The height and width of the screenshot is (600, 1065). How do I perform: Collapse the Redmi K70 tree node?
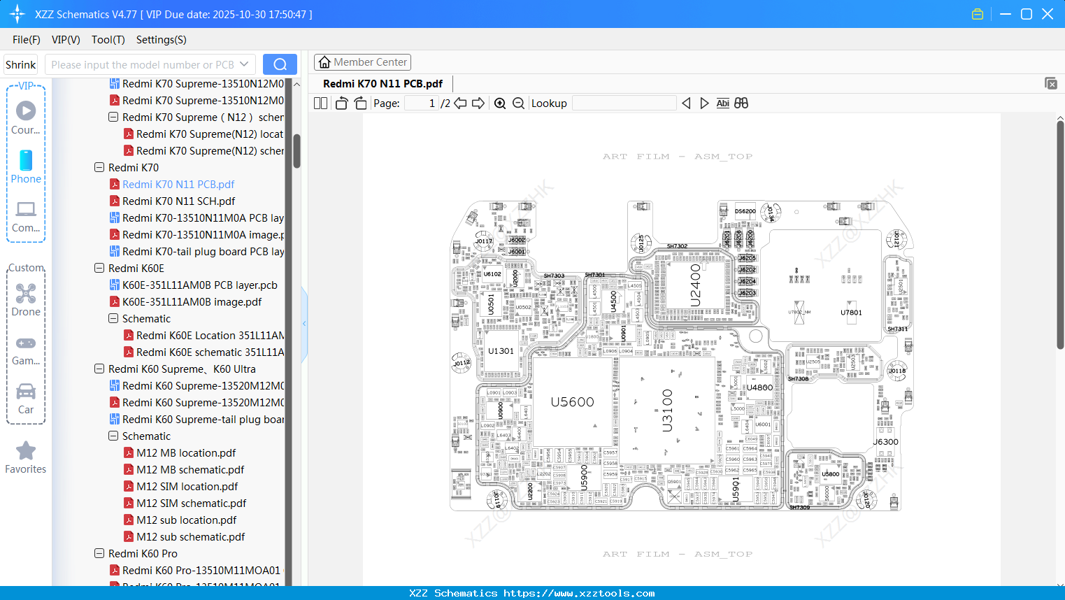click(x=99, y=168)
